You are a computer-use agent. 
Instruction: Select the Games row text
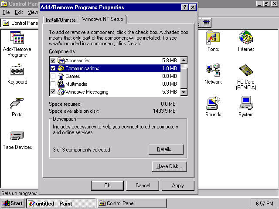pyautogui.click(x=73, y=76)
